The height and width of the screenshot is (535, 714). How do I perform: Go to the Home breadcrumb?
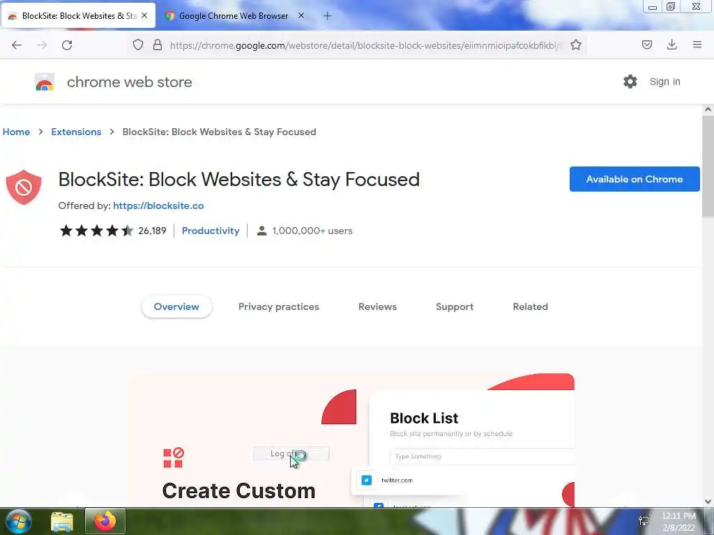pos(17,132)
